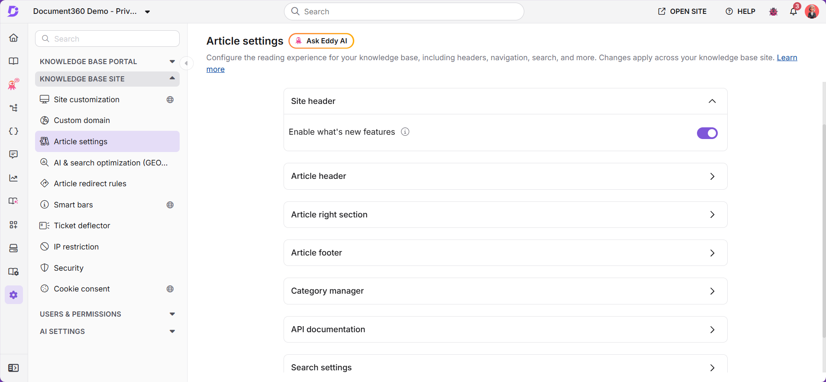
Task: Collapse the Knowledge Base Site section
Action: (x=107, y=79)
